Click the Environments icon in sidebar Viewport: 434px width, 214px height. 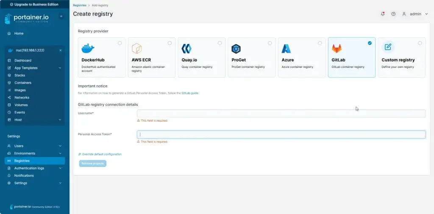tap(9, 153)
